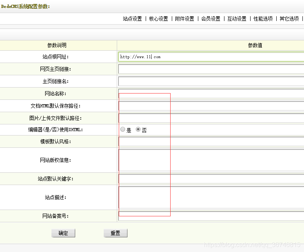Go to the 会员设置 tab
The width and height of the screenshot is (304, 252).
coord(211,19)
